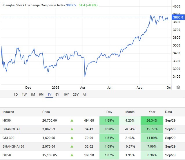Switch chart to 1W range
The image size is (185, 160).
point(24,94)
